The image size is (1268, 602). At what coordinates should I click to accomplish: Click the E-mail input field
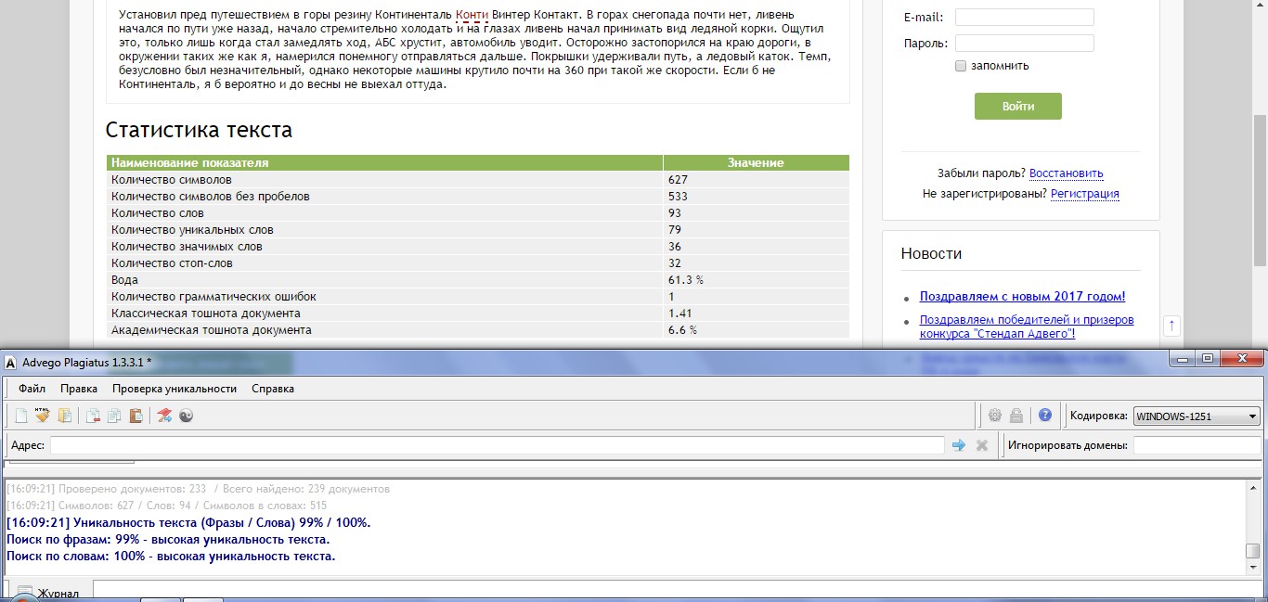click(x=1024, y=18)
